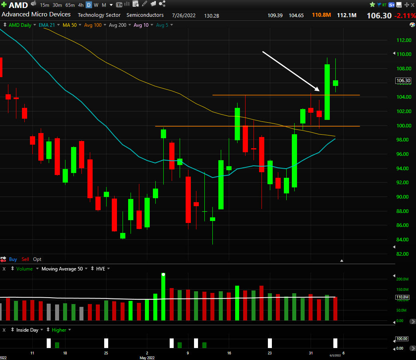Open the color palette icon
The image size is (416, 360).
(x=412, y=25)
